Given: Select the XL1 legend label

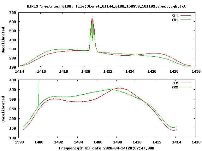Looking at the screenshot, I should tap(175, 16).
